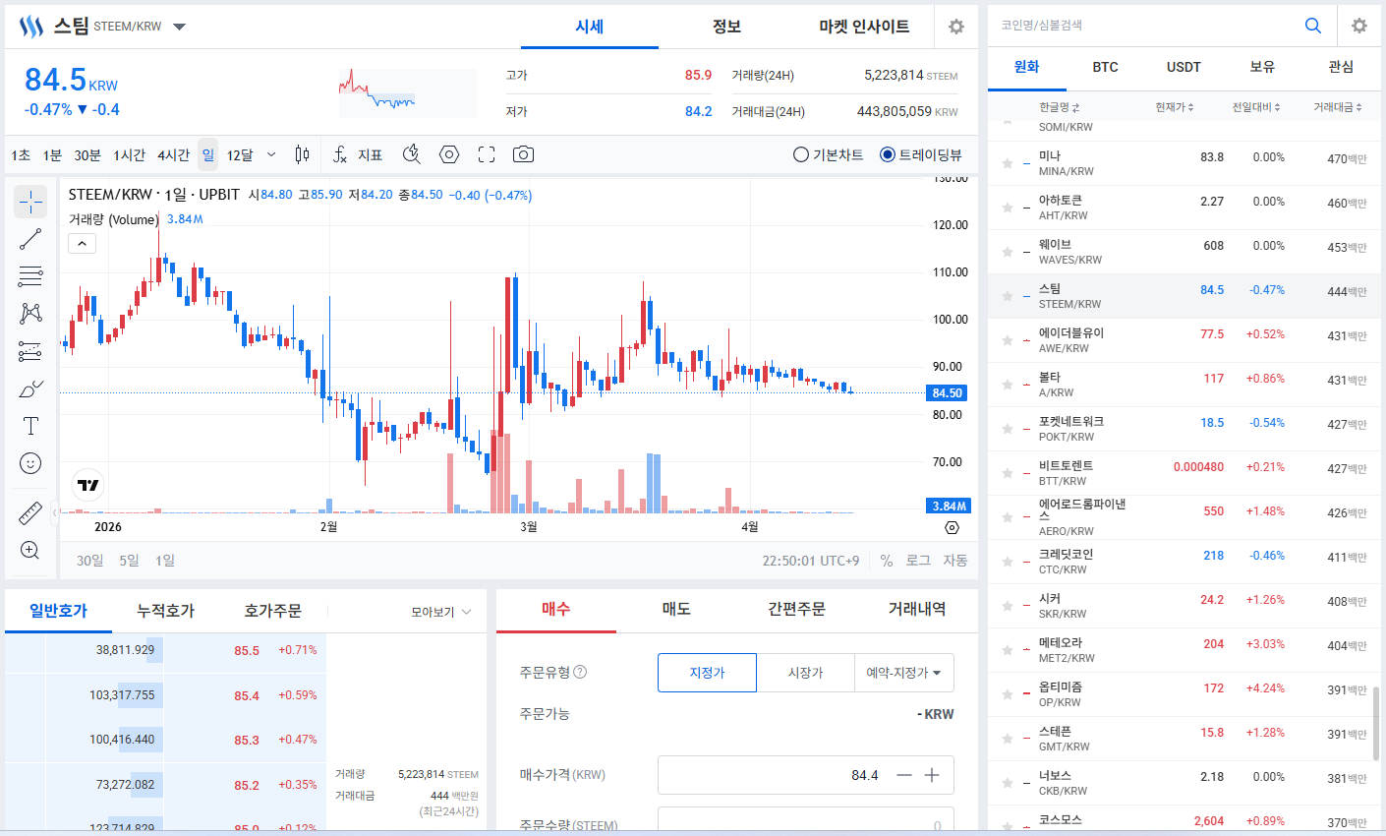The width and height of the screenshot is (1386, 836).
Task: Open the USDT market tab
Action: click(x=1184, y=67)
